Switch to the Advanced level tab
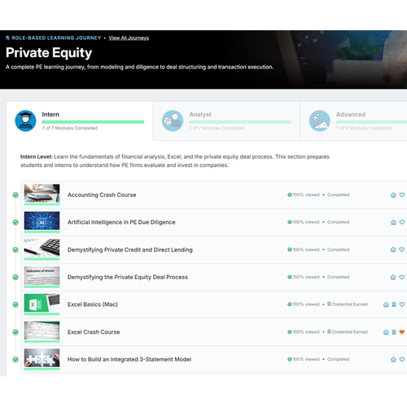407x407 pixels. [353, 120]
